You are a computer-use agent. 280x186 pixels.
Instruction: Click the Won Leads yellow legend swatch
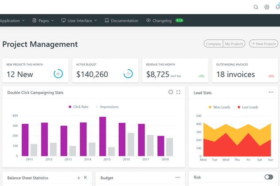(210, 107)
